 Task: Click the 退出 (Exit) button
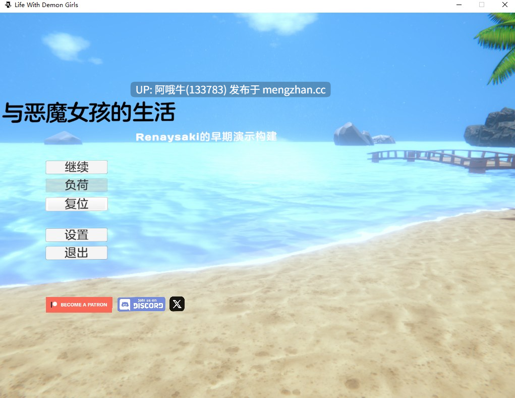77,253
